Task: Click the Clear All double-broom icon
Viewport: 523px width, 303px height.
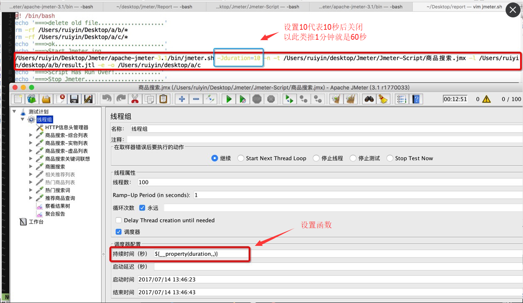Action: click(x=351, y=99)
